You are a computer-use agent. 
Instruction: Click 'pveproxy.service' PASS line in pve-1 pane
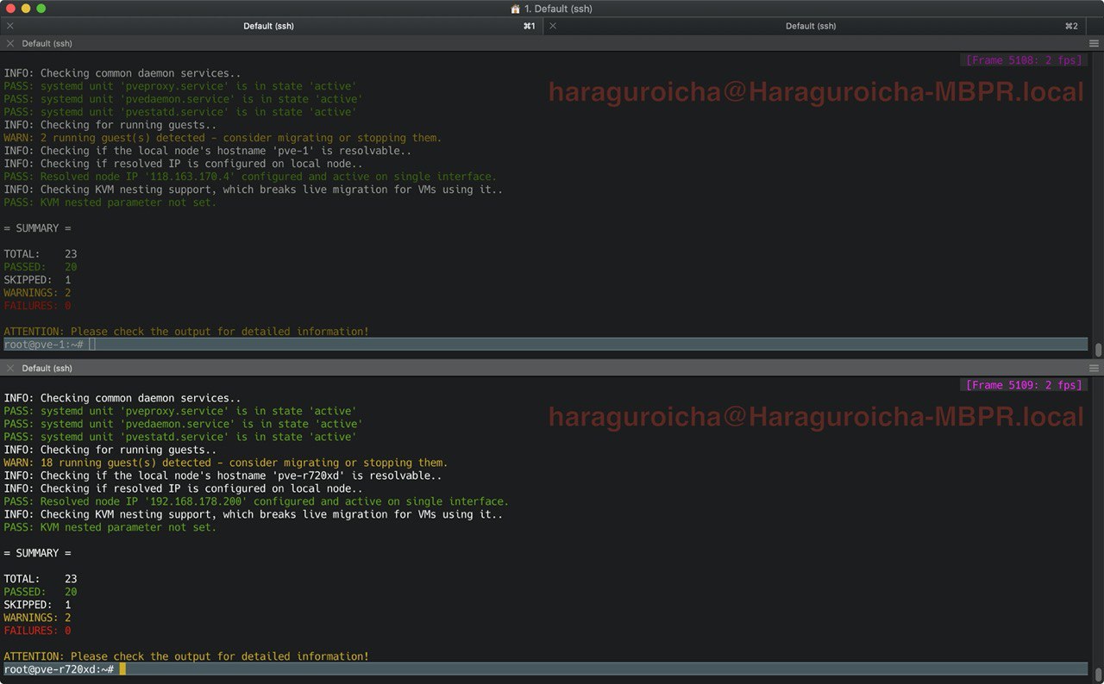point(180,86)
